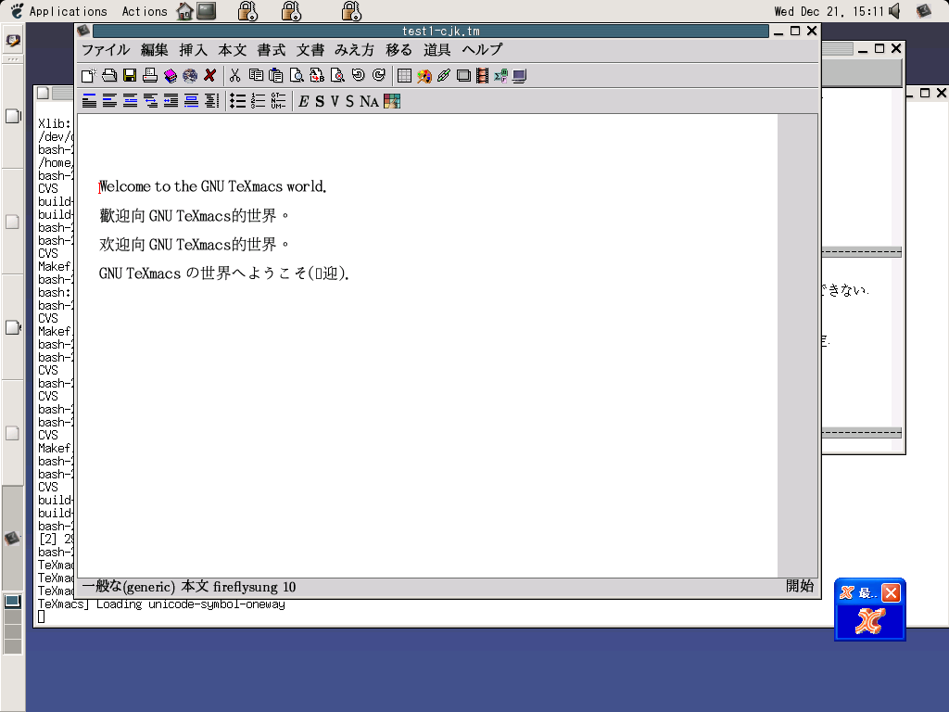Click the line starting with 歡迎向 GNU TeXmacs

(x=195, y=215)
